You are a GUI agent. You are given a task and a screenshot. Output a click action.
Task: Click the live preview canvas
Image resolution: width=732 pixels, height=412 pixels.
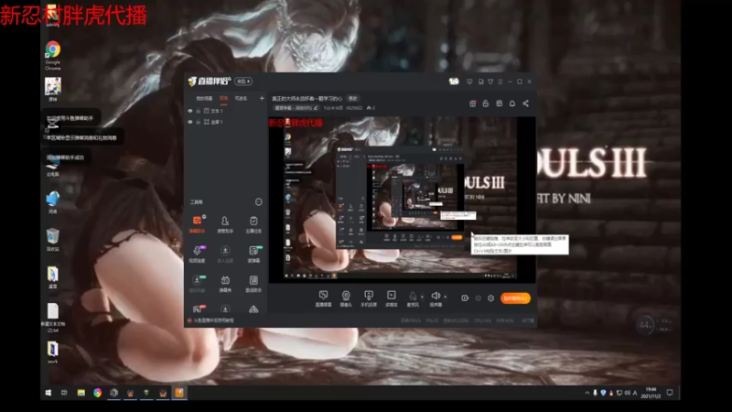[403, 200]
